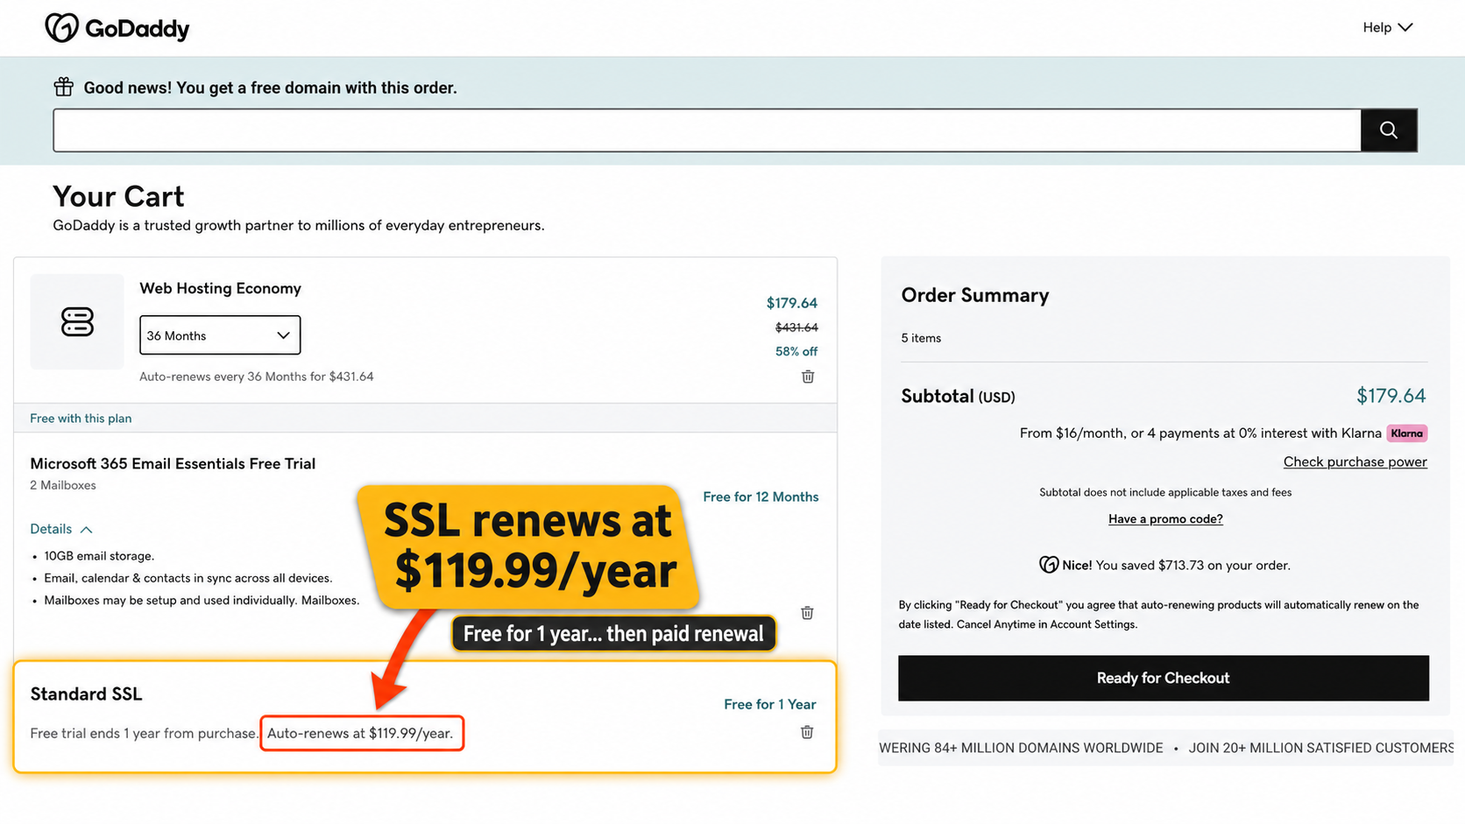Collapse the Details section

click(x=61, y=529)
